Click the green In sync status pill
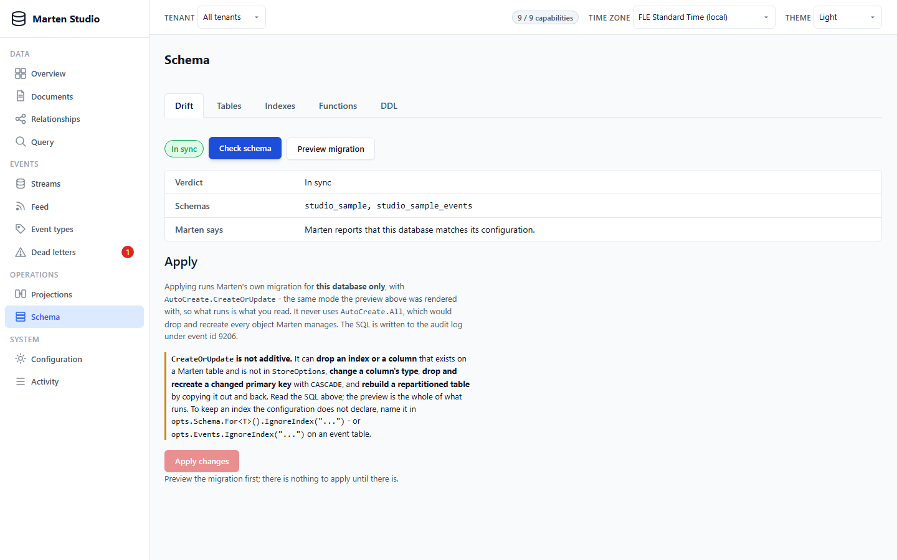Image resolution: width=897 pixels, height=560 pixels. [184, 149]
